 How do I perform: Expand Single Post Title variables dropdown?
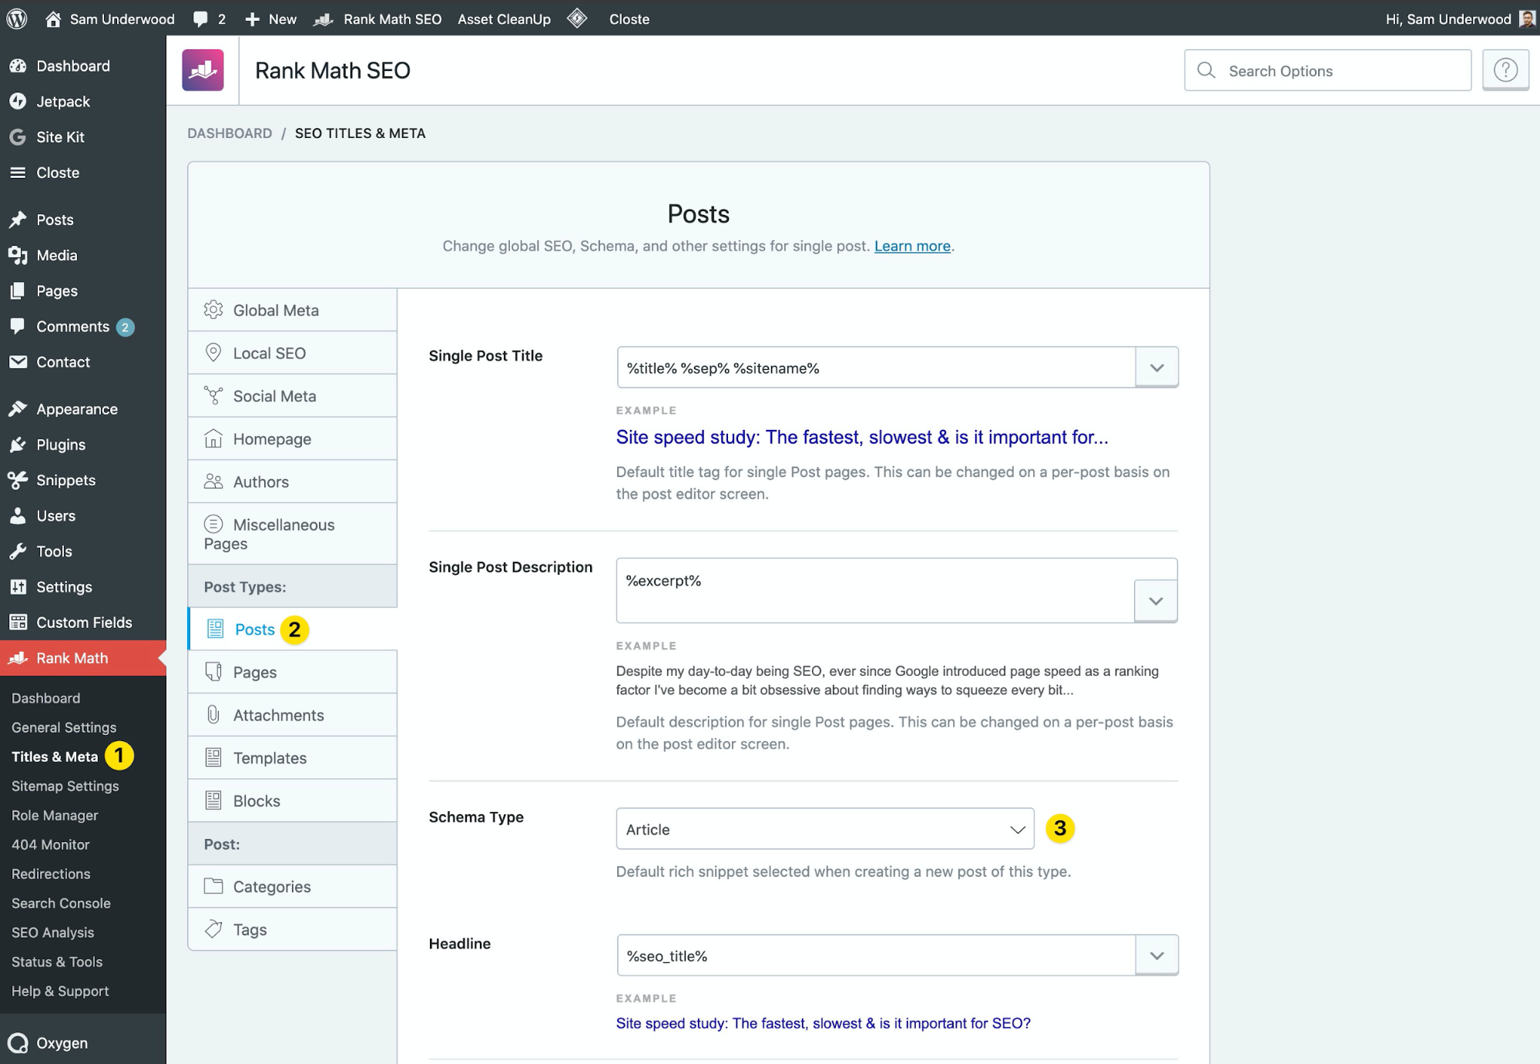tap(1156, 368)
